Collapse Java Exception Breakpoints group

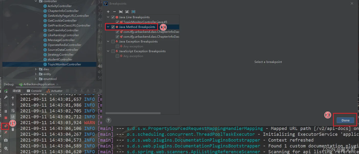108,42
